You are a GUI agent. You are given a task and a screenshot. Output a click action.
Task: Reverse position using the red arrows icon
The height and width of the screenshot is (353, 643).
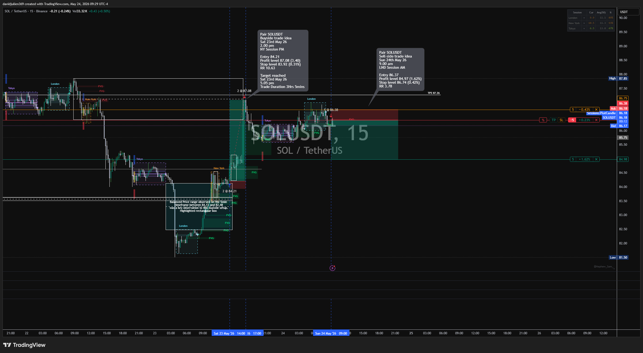pyautogui.click(x=543, y=120)
